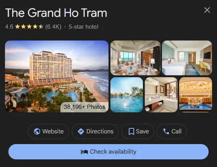This screenshot has height=167, width=217.
Task: Open the 38,196+ Photos gallery
Action: 84,107
